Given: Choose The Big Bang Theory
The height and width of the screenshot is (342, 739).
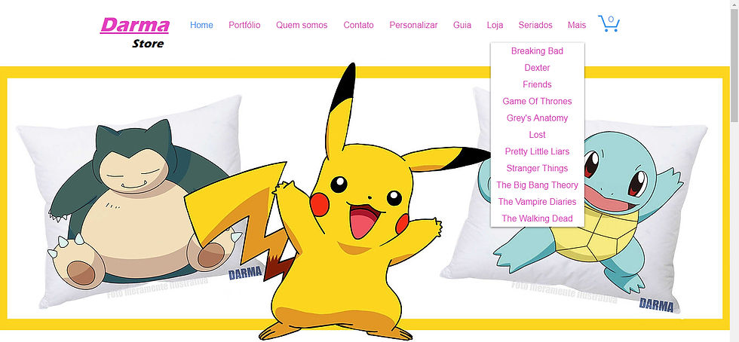Looking at the screenshot, I should point(537,185).
